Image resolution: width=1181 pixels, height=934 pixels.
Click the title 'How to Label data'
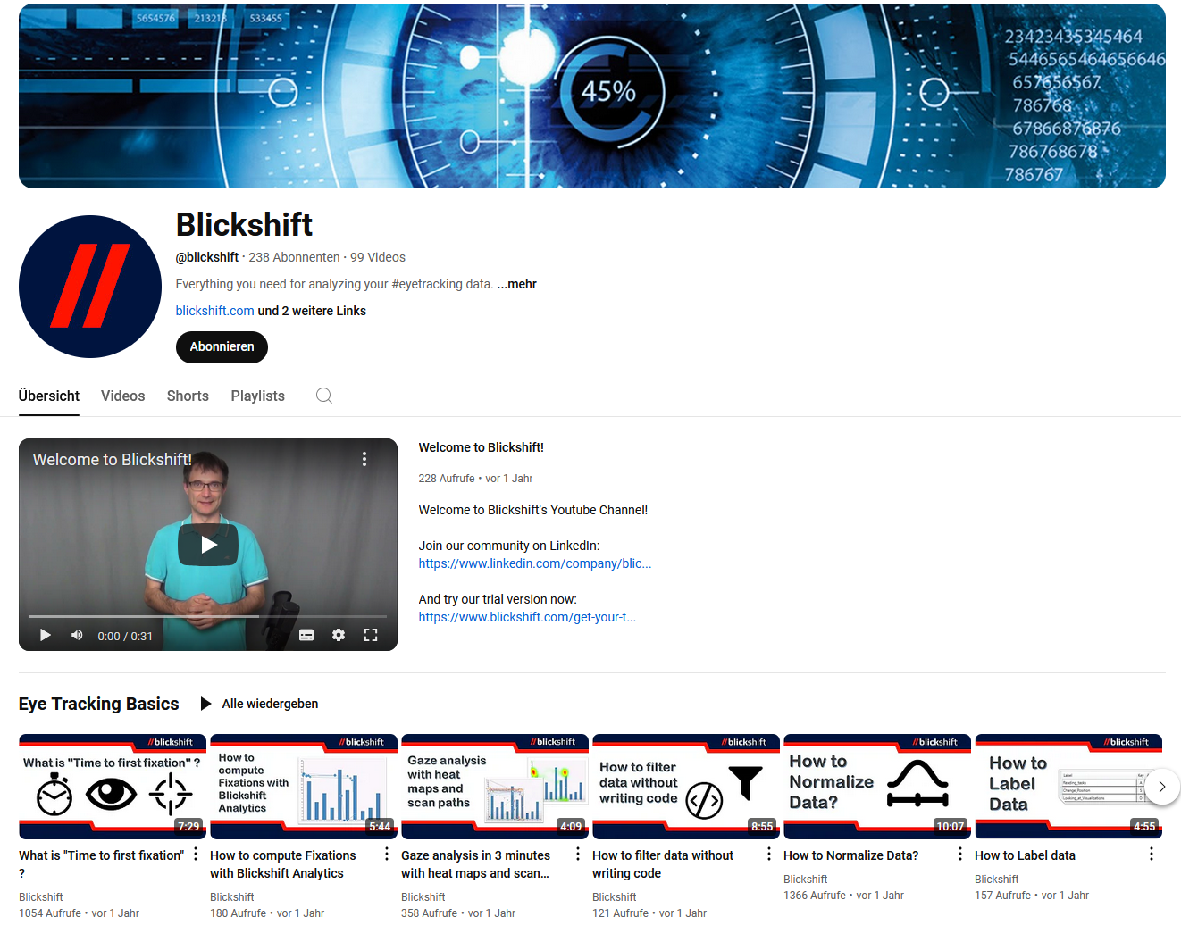1025,855
